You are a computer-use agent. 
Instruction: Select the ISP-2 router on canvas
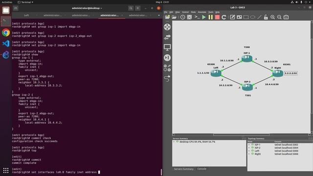(247, 87)
